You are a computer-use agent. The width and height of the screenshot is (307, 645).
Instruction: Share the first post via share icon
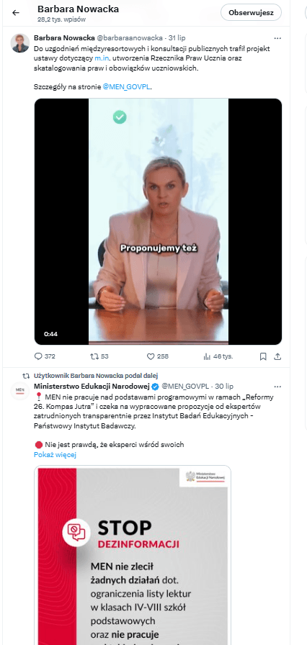[x=277, y=356]
